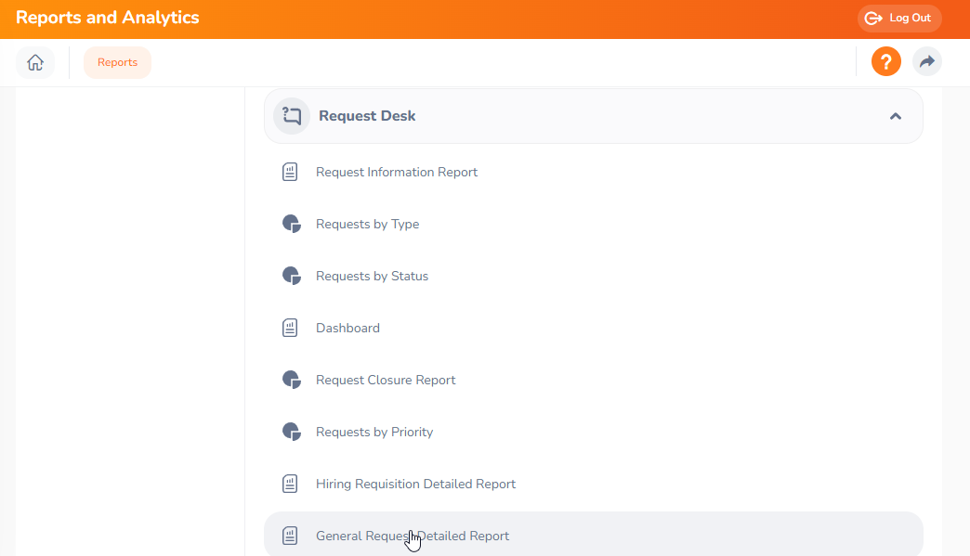970x556 pixels.
Task: Click the Request Information Report document icon
Action: (290, 172)
